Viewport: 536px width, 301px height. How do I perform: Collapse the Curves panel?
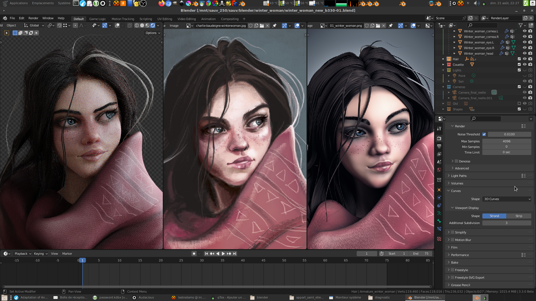449,191
